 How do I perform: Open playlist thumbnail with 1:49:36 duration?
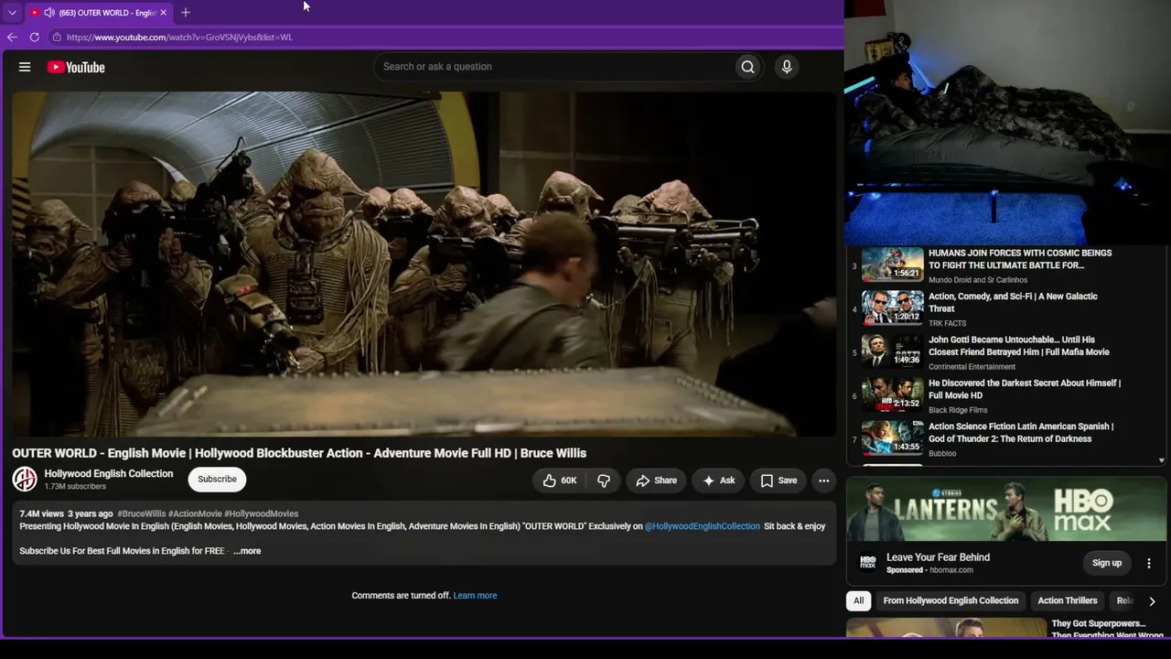(892, 351)
